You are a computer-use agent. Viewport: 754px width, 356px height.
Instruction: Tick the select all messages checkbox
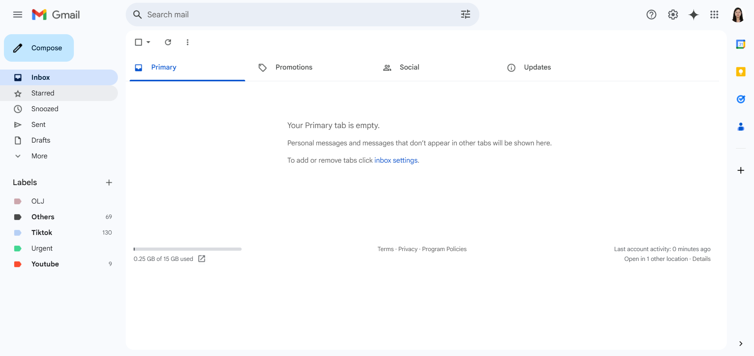point(138,42)
